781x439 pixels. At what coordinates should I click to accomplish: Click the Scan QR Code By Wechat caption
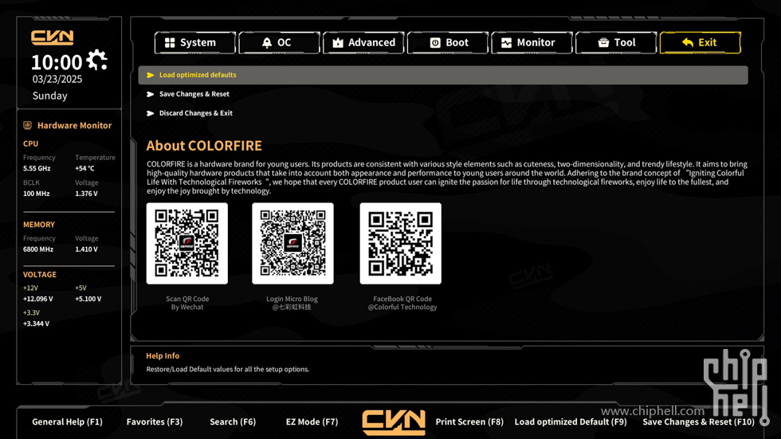click(x=187, y=303)
